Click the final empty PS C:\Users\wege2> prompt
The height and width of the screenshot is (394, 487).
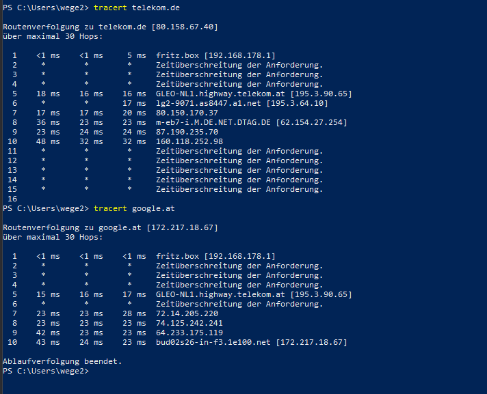tap(46, 371)
